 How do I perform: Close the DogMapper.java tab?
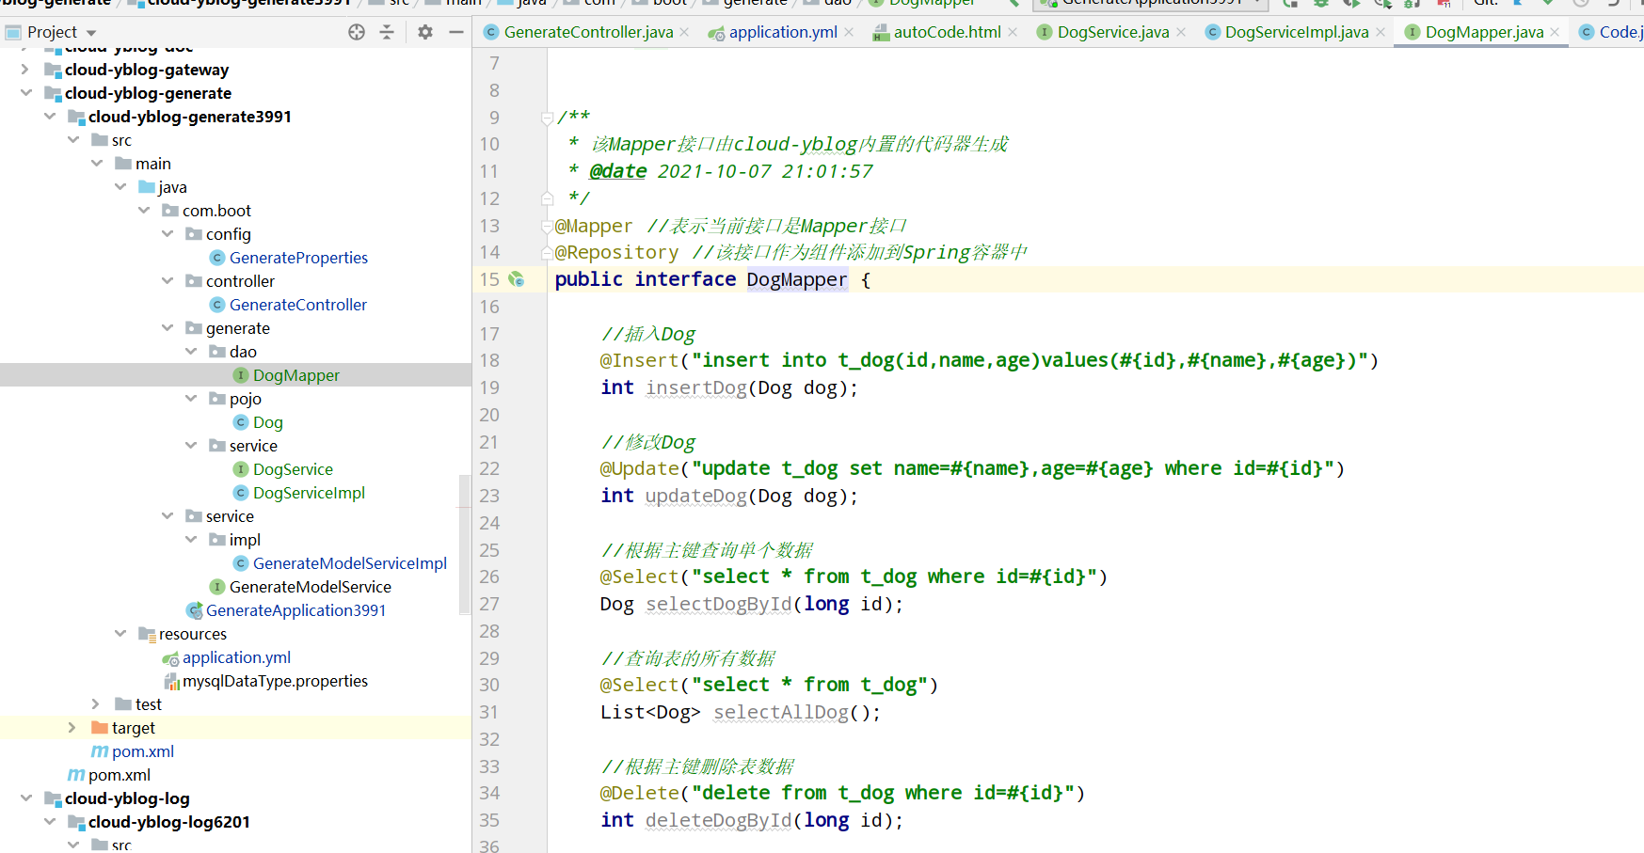pyautogui.click(x=1555, y=32)
